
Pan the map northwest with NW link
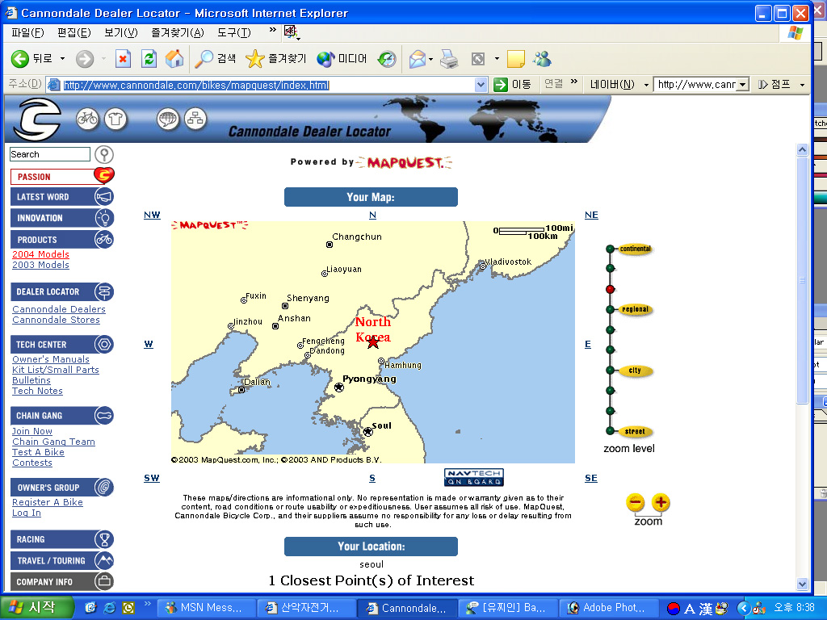coord(152,215)
